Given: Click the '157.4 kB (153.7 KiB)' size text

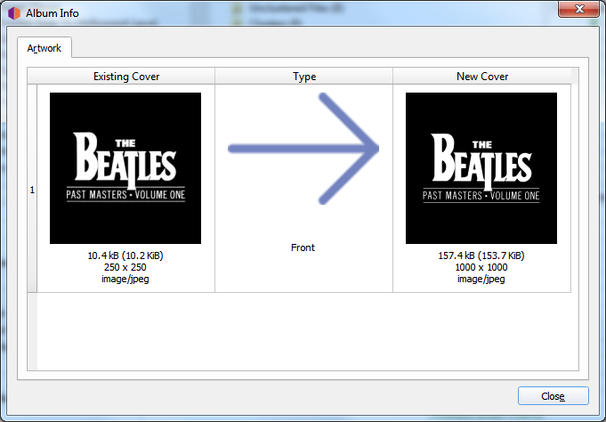Looking at the screenshot, I should point(481,256).
